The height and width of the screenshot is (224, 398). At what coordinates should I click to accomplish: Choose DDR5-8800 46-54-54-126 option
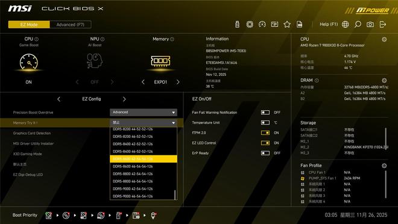144,181
